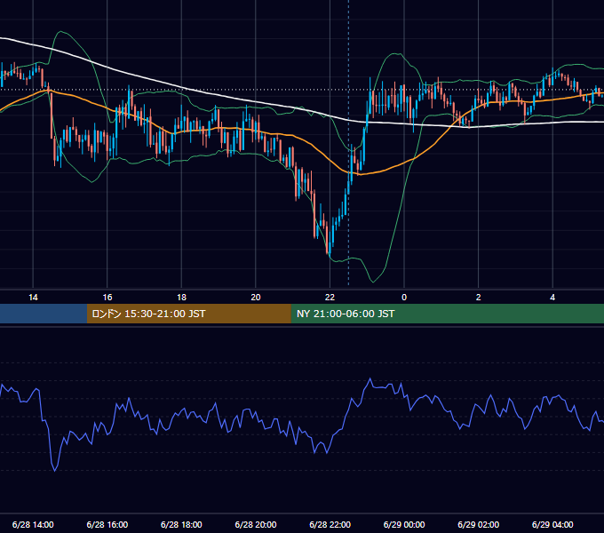604x533 pixels.
Task: Click the 6/29 04:00 date label
Action: pos(552,524)
